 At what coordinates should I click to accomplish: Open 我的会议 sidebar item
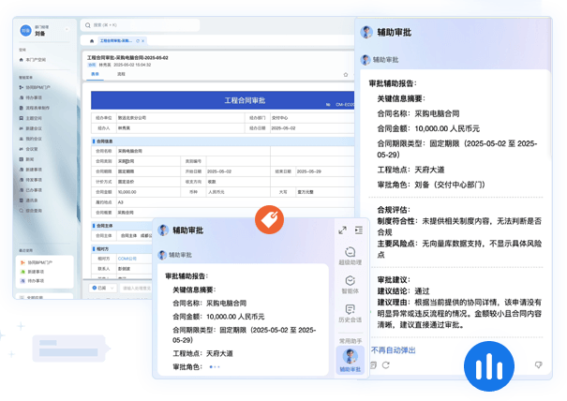(31, 139)
